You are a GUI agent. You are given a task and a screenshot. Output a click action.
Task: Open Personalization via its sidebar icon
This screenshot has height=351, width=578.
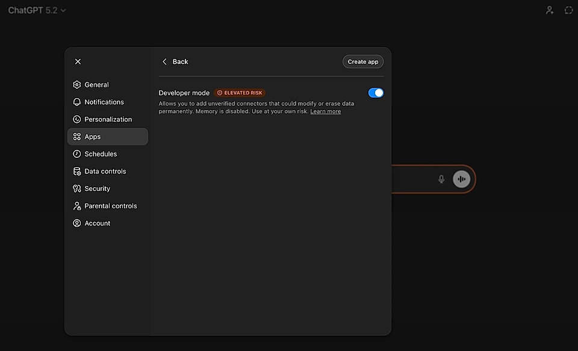click(76, 119)
